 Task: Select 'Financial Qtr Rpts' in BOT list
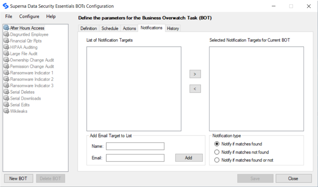click(26, 41)
